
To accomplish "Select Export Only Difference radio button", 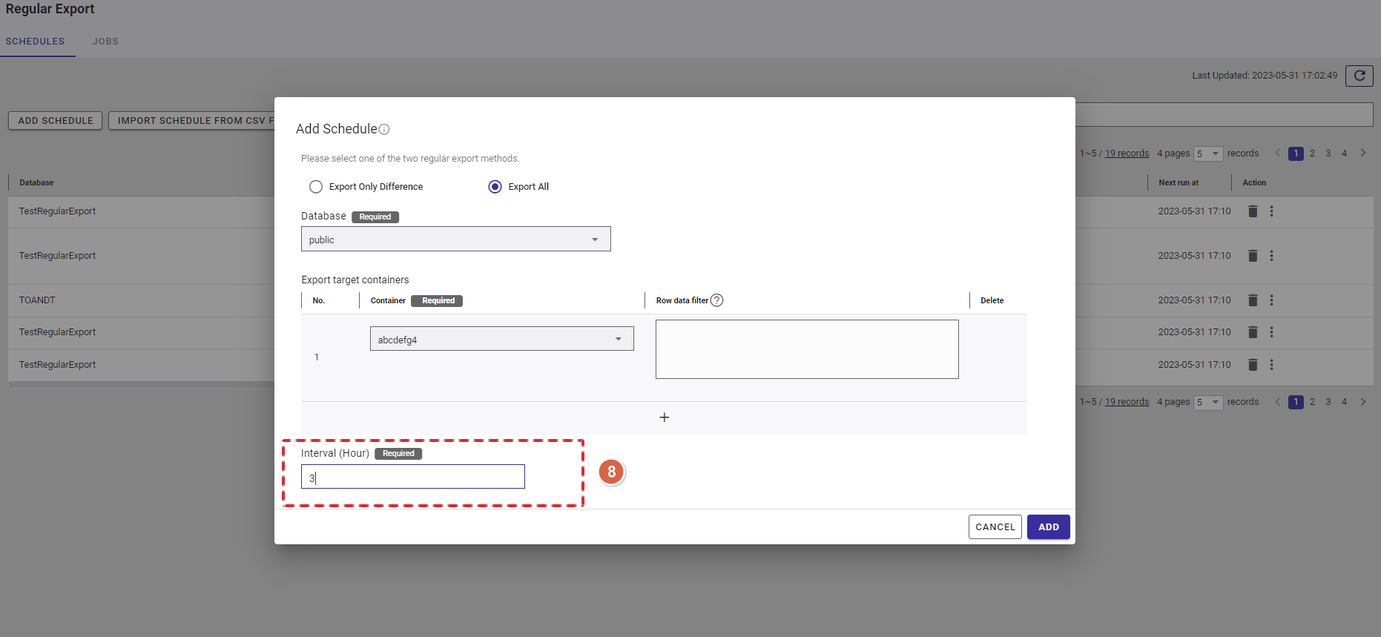I will pos(316,187).
